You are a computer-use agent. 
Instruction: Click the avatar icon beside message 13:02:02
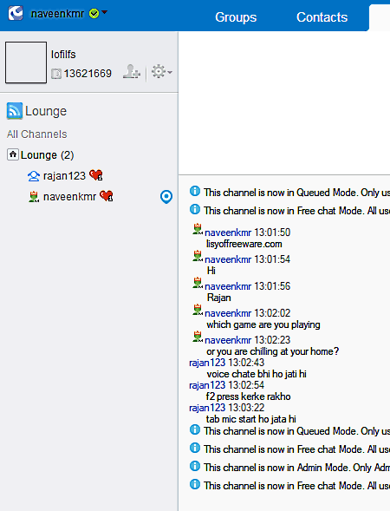198,310
